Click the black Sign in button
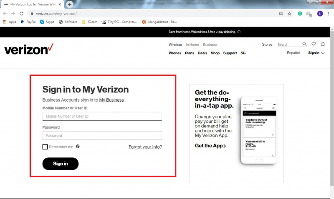Image resolution: width=334 pixels, height=199 pixels. pyautogui.click(x=61, y=164)
